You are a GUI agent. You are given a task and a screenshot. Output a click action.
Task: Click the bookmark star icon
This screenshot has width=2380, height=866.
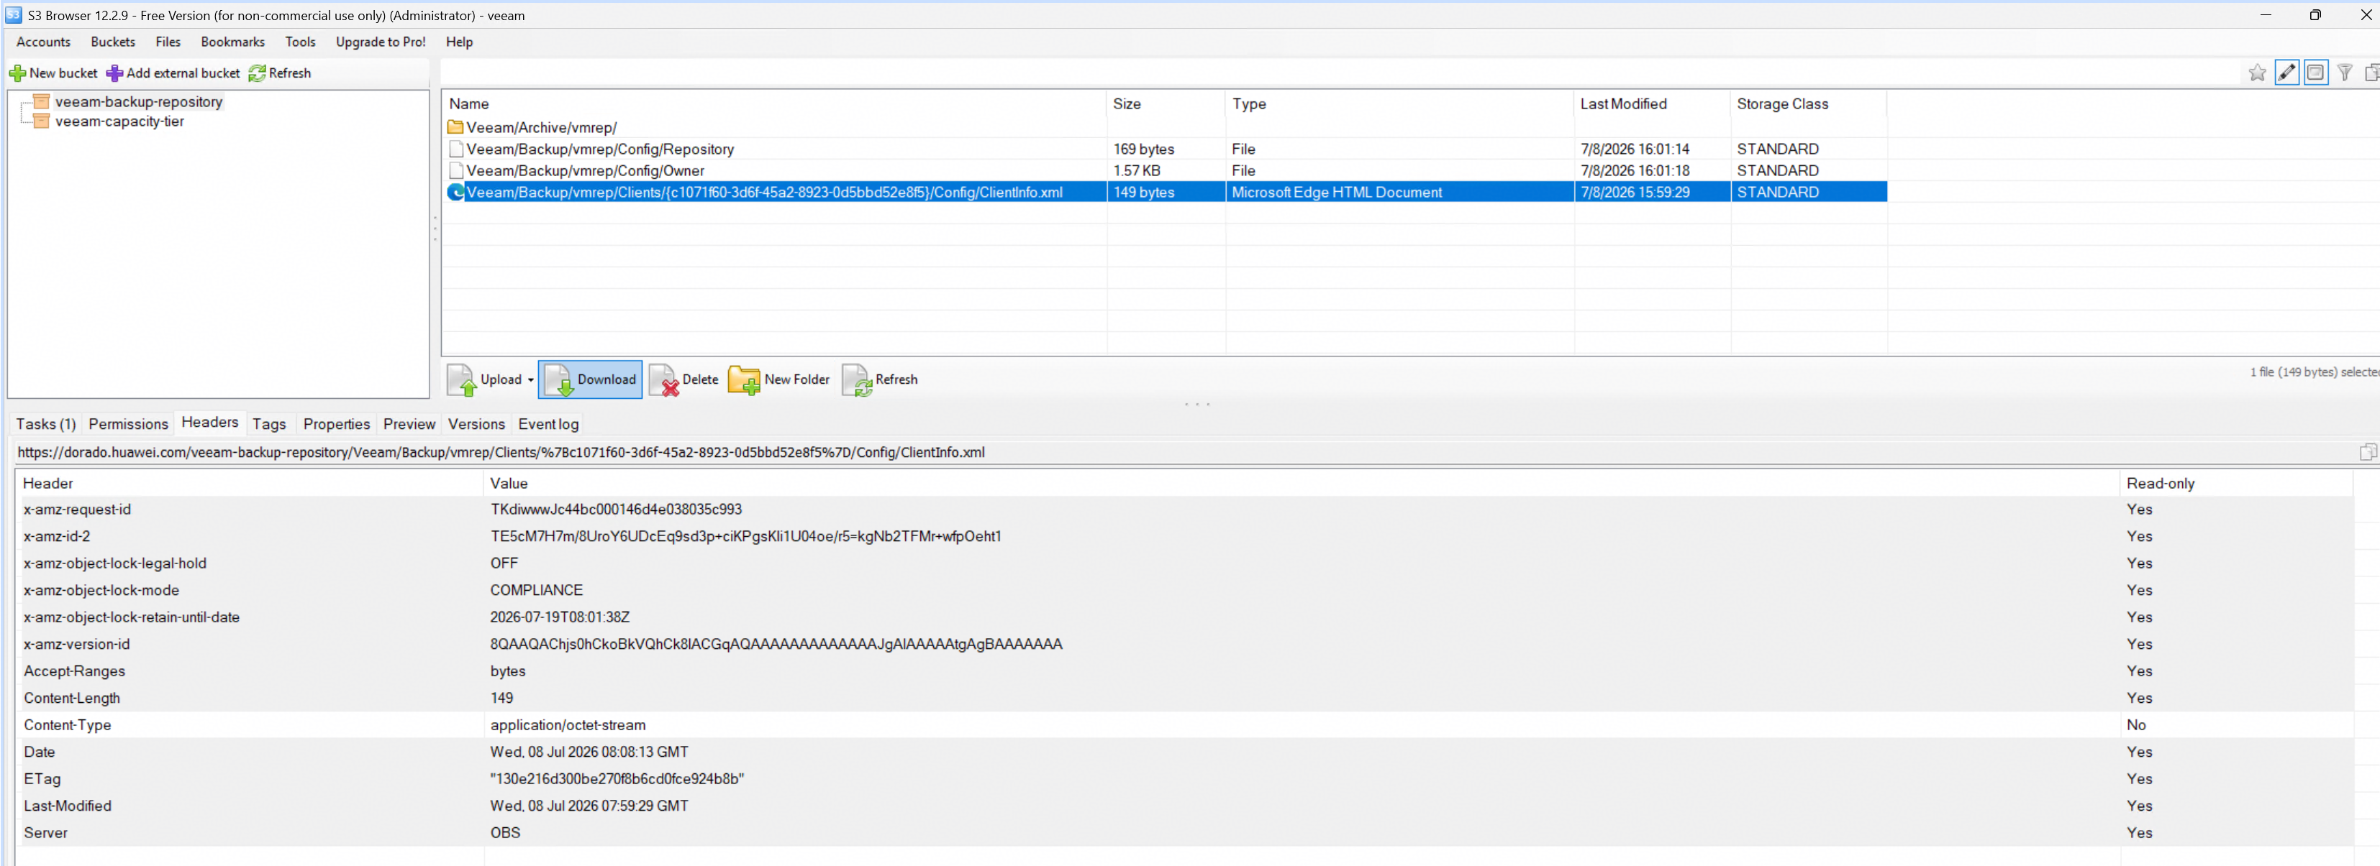(x=2257, y=73)
